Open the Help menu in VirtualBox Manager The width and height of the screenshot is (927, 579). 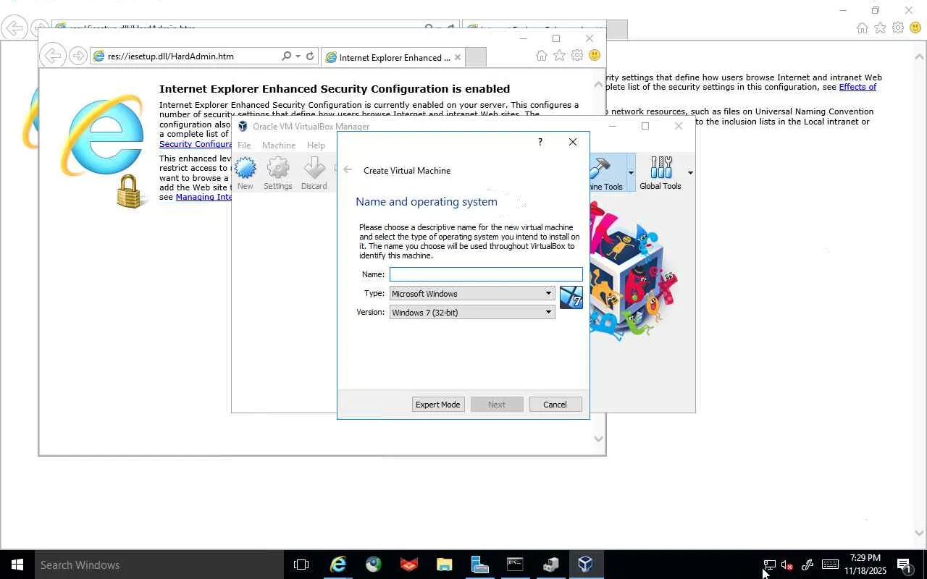(x=316, y=145)
